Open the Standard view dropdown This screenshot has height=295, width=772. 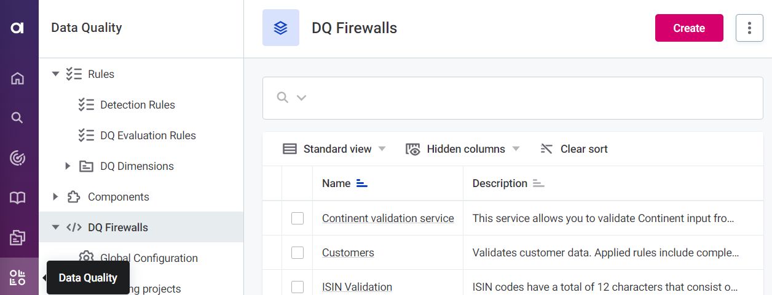(335, 149)
